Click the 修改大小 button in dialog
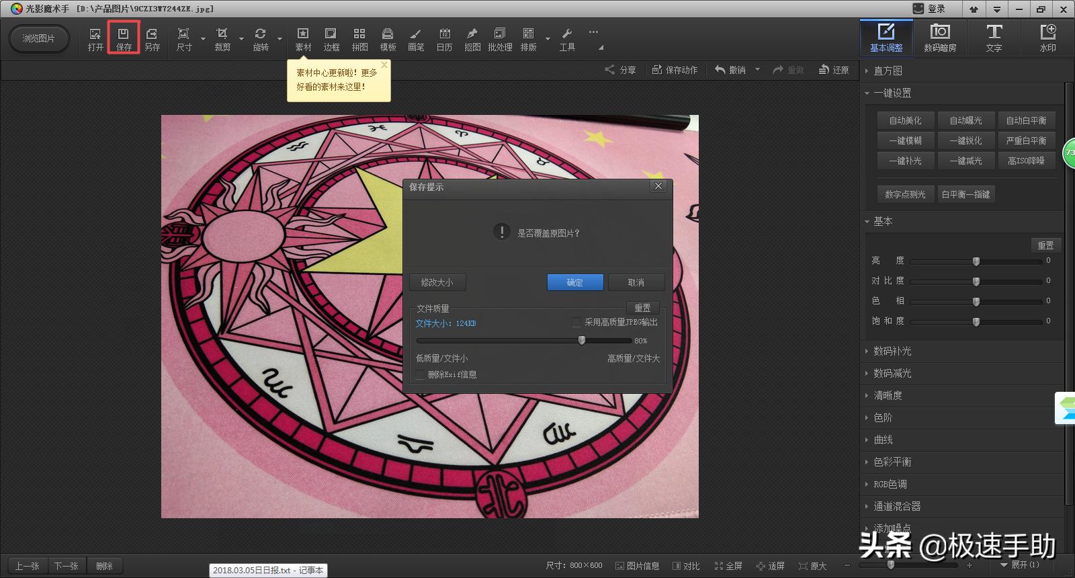This screenshot has height=578, width=1075. pyautogui.click(x=437, y=282)
